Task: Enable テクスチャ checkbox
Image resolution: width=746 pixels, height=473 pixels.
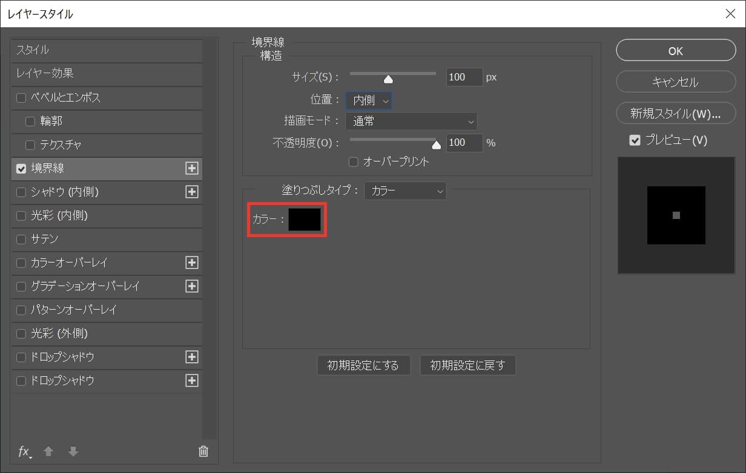Action: (x=30, y=145)
